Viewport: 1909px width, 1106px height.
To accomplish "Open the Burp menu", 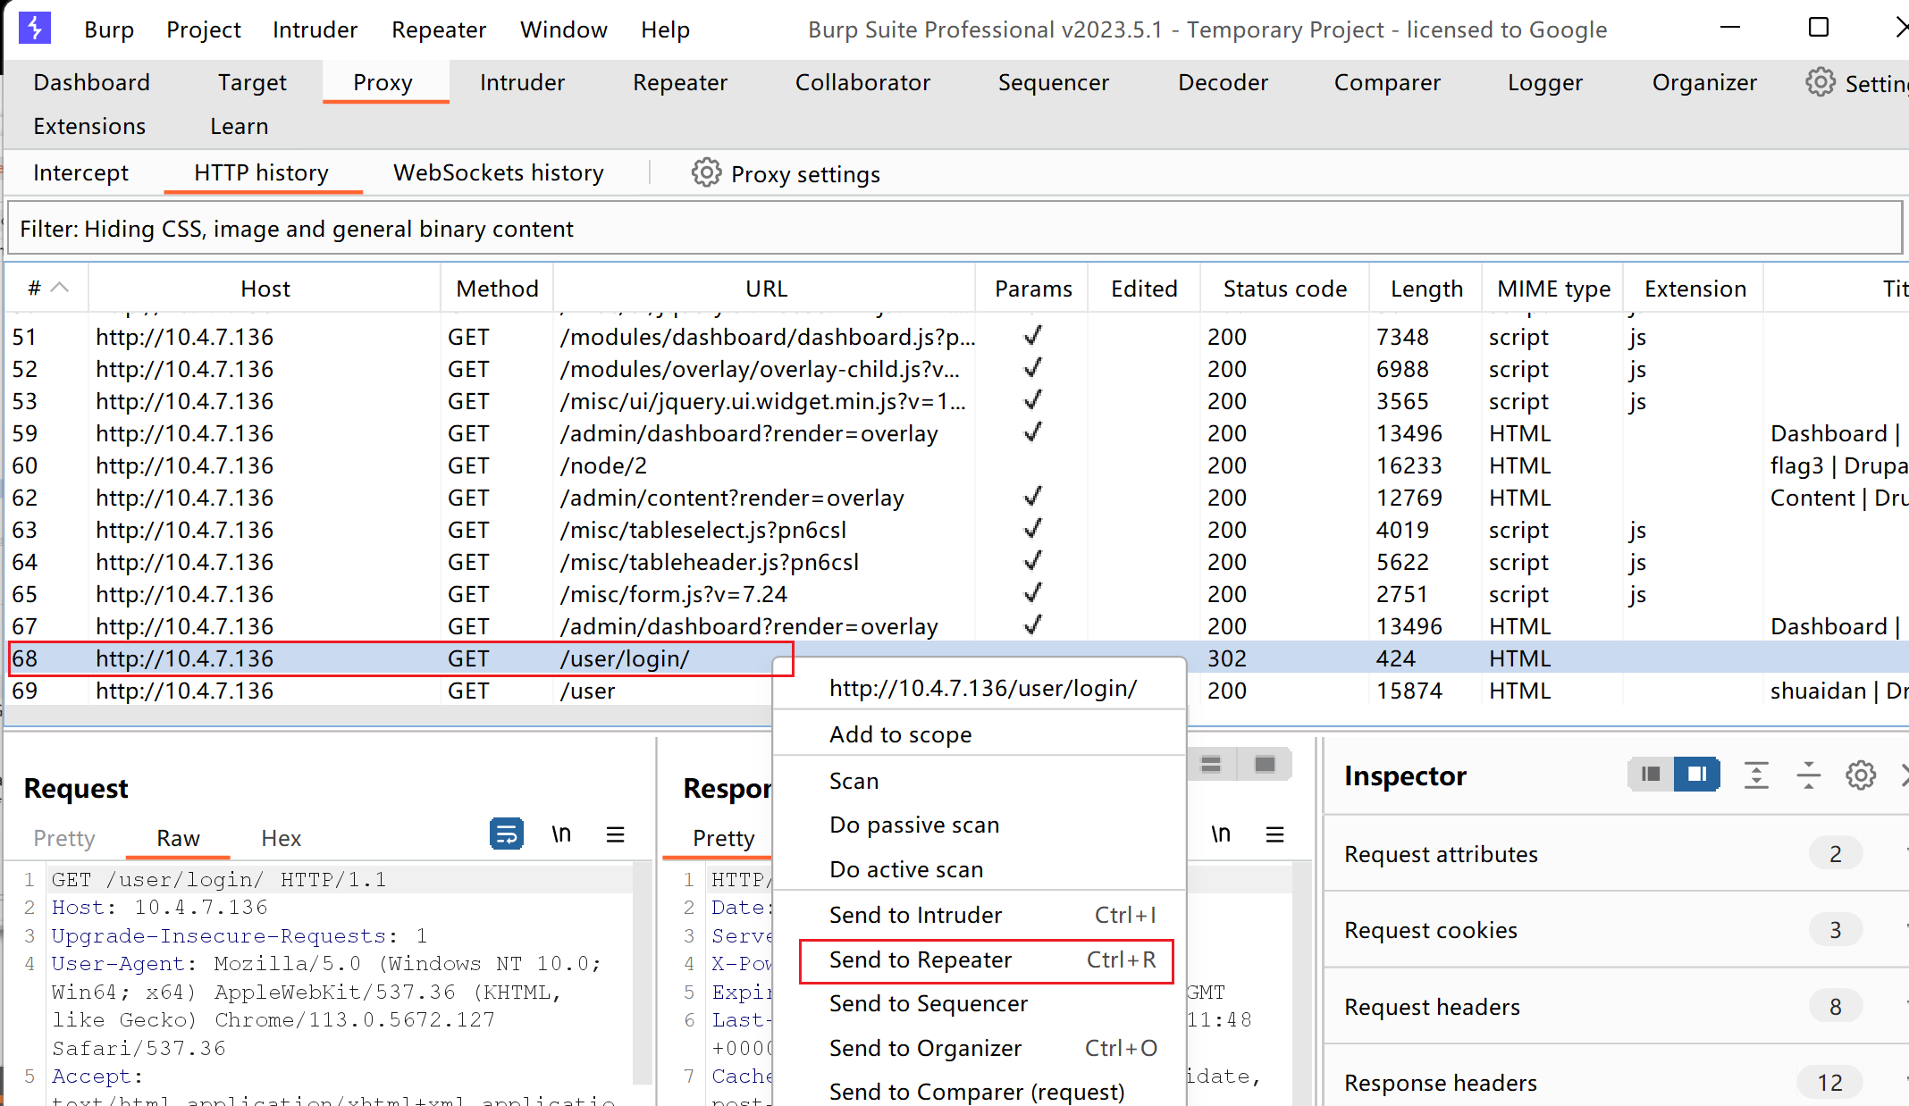I will point(109,29).
